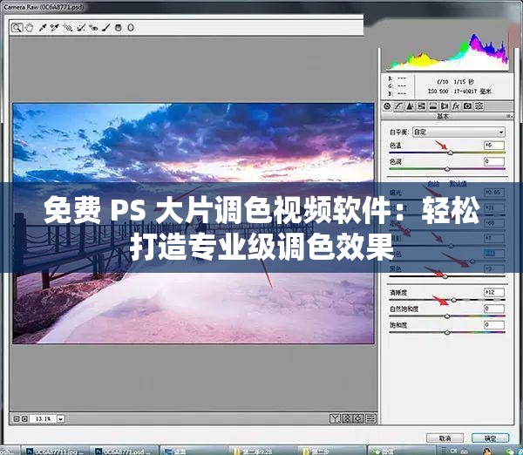Copy current settings to before

358,418
